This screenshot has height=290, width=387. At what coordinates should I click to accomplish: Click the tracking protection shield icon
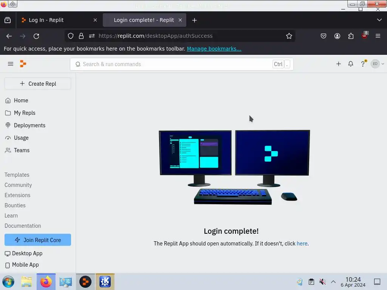(71, 36)
